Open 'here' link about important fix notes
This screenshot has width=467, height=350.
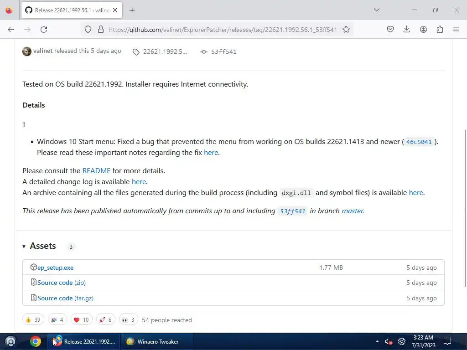211,153
